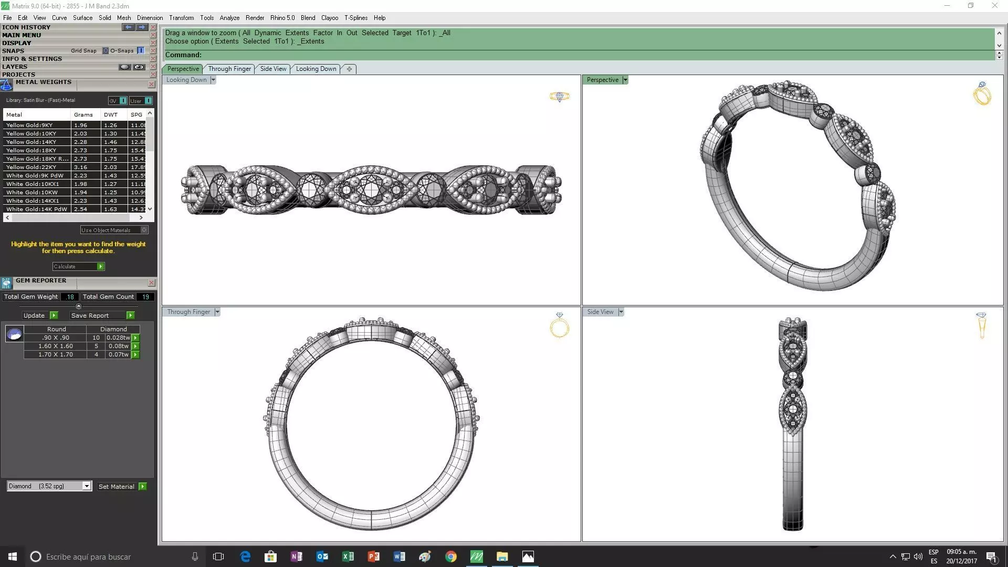The width and height of the screenshot is (1008, 567).
Task: Expand Side View viewport menu arrow
Action: tap(621, 312)
